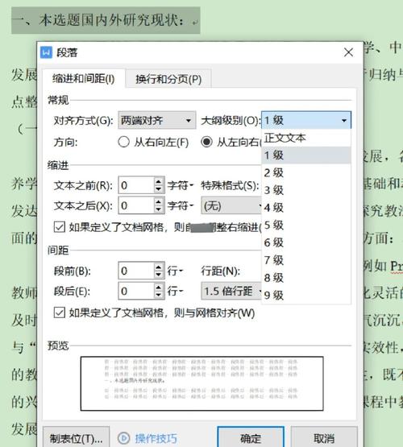Choose 4 级 in the outline level list

click(306, 208)
